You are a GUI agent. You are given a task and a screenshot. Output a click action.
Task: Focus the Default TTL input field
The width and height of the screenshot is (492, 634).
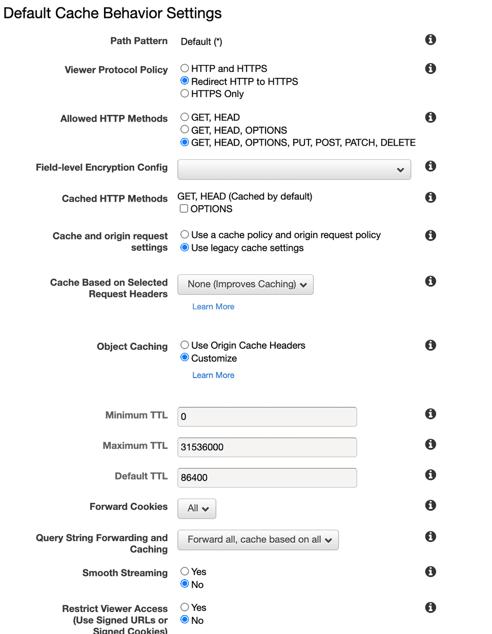tap(267, 478)
